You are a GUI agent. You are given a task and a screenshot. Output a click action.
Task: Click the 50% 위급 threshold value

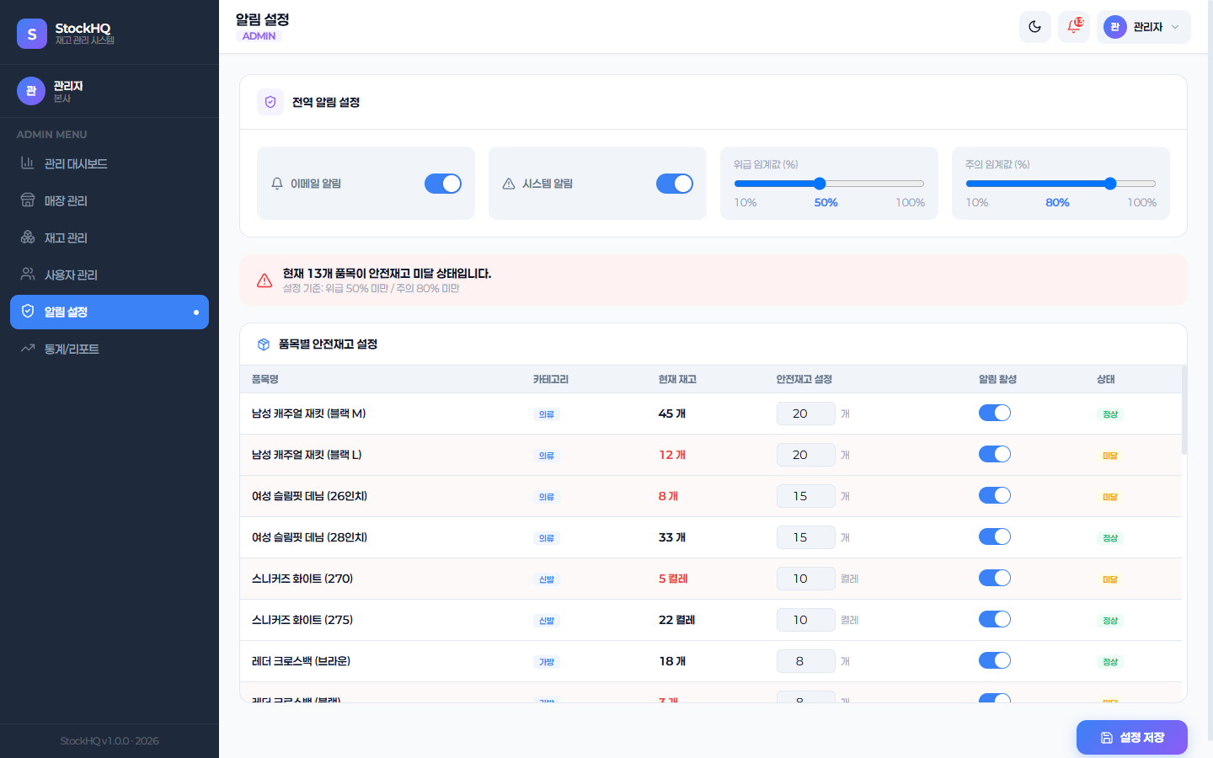(x=826, y=203)
